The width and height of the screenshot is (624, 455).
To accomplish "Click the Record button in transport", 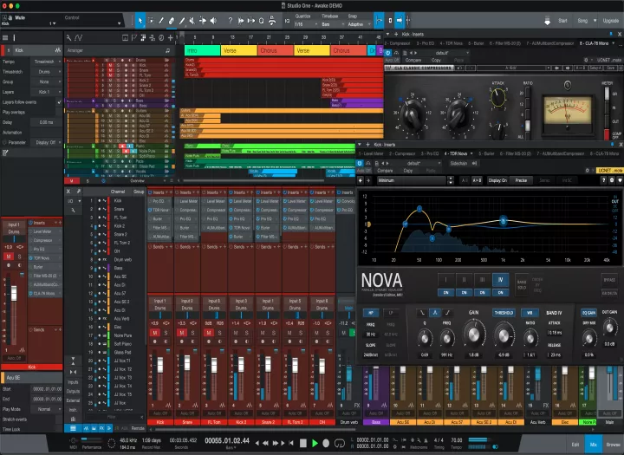I will (x=326, y=443).
